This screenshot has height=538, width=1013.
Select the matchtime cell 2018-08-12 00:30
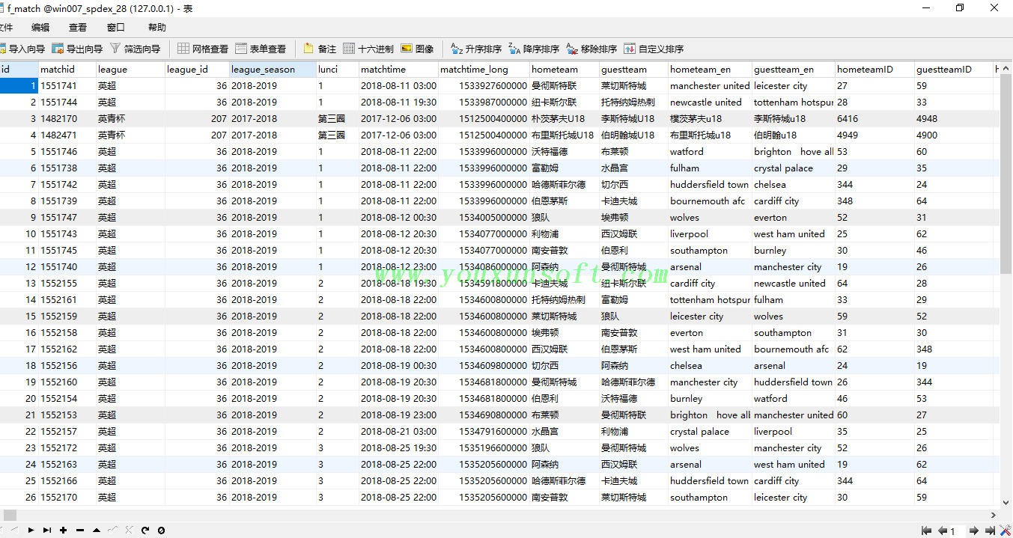tap(398, 217)
